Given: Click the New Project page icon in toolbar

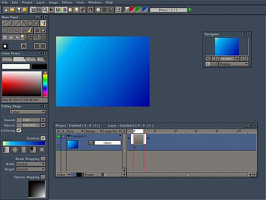Looking at the screenshot, I should tap(6, 10).
